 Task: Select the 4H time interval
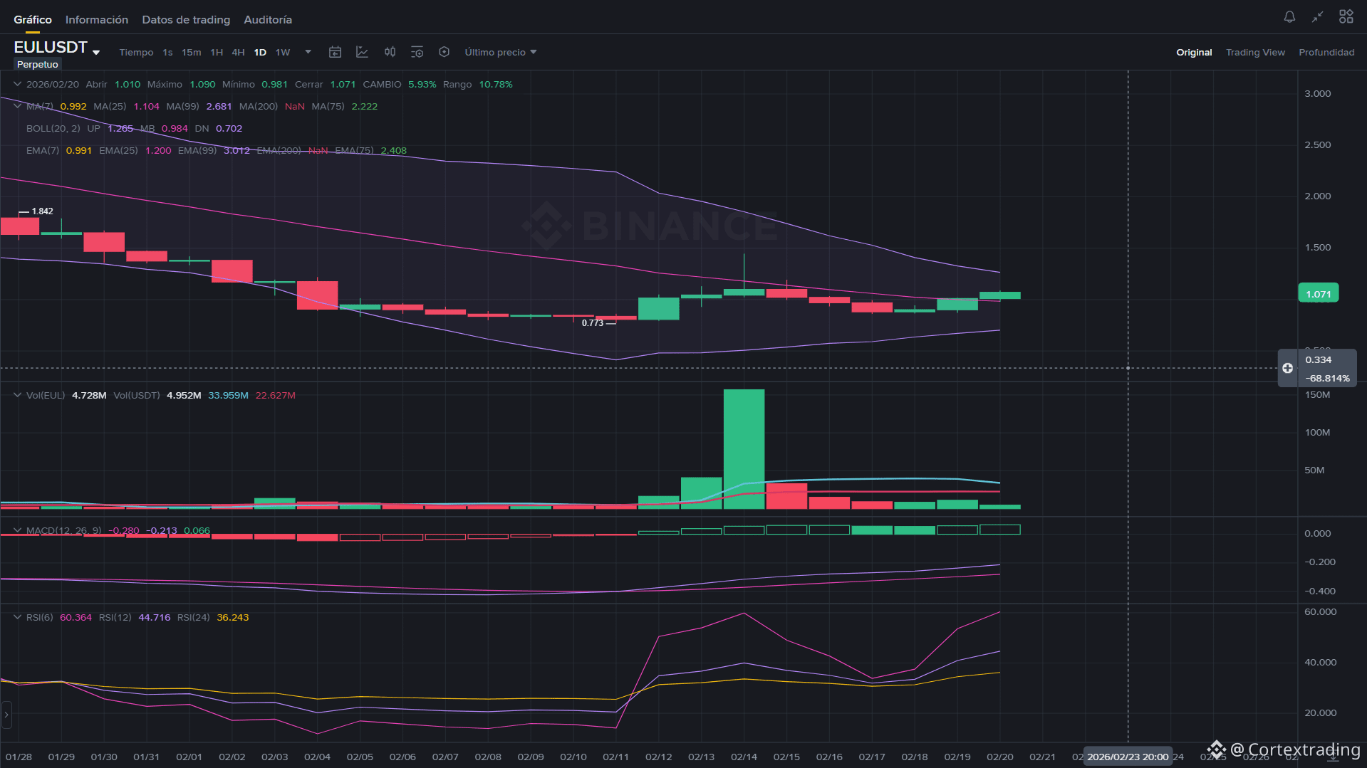tap(238, 52)
